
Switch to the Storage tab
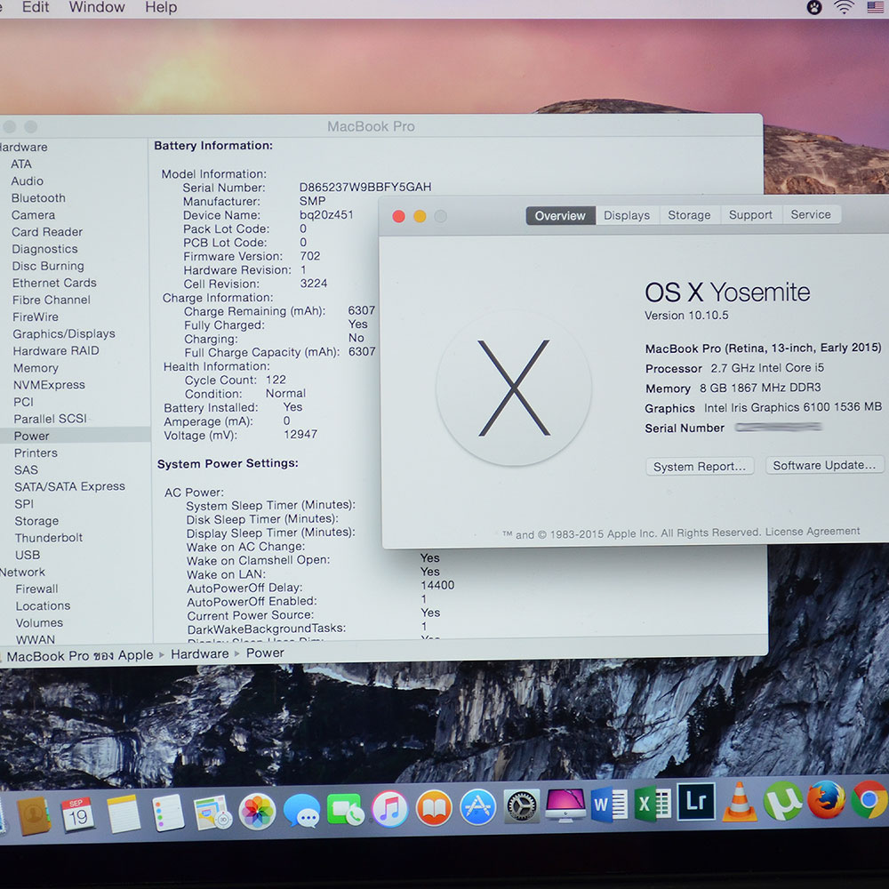pos(689,215)
